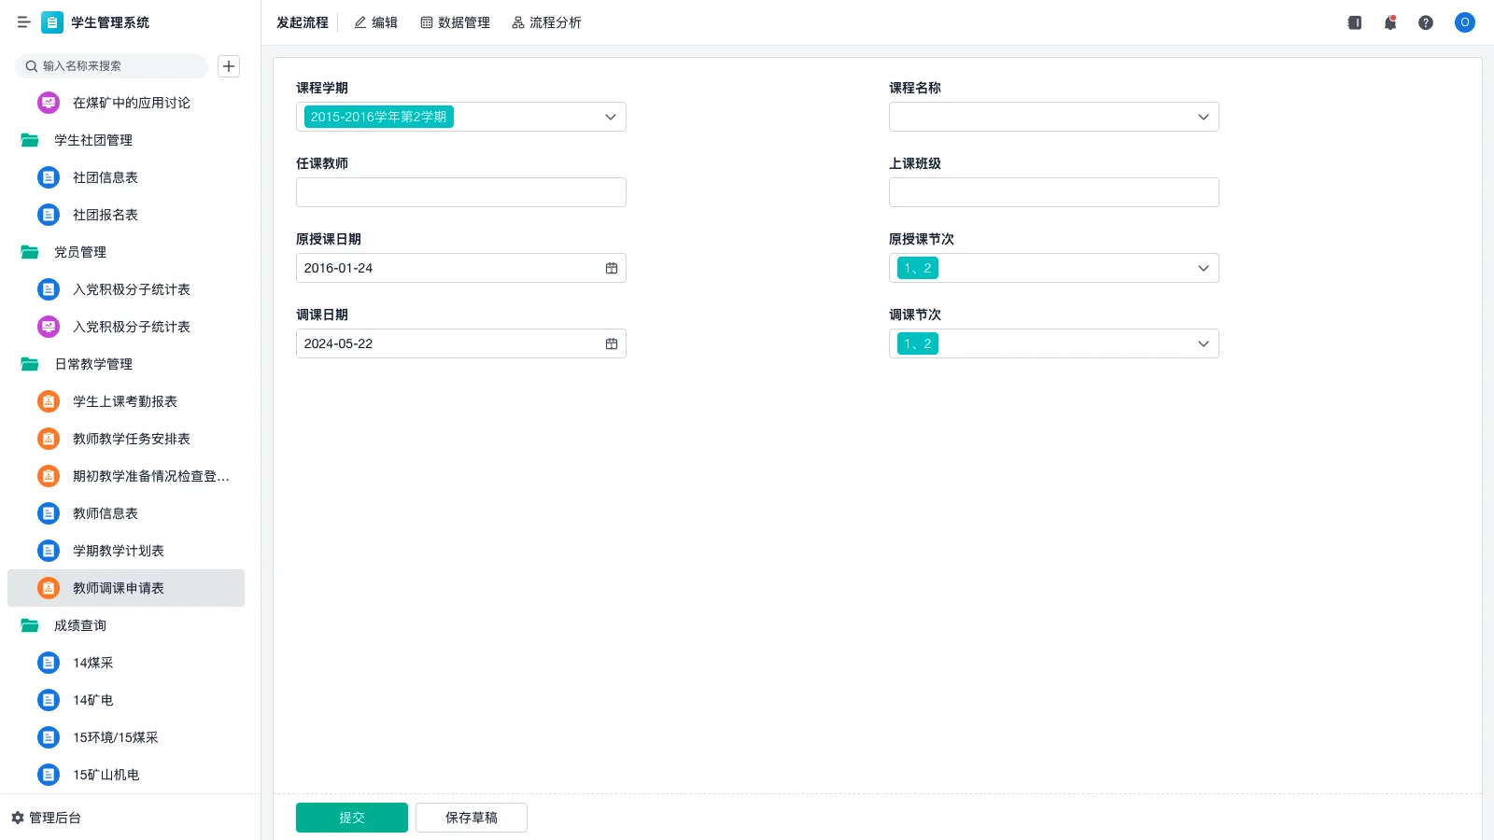Click the help question mark icon
This screenshot has height=840, width=1494.
[x=1427, y=22]
